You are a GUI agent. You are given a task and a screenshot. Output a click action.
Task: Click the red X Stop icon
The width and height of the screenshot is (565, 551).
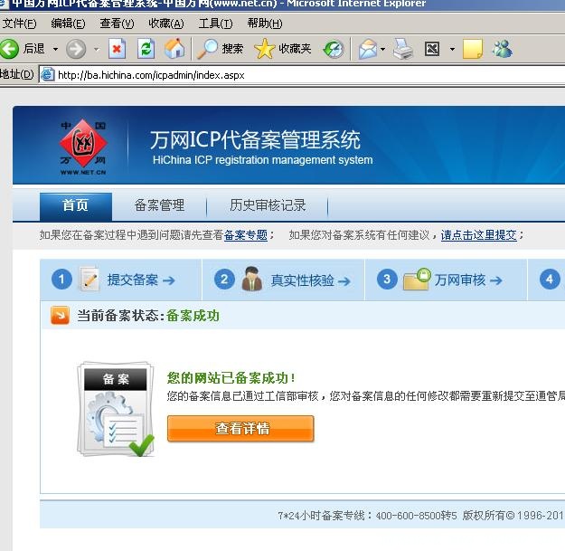(118, 49)
